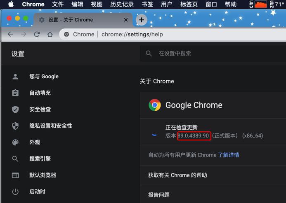Click the palette icon beside 外观
The height and width of the screenshot is (203, 286).
15,142
